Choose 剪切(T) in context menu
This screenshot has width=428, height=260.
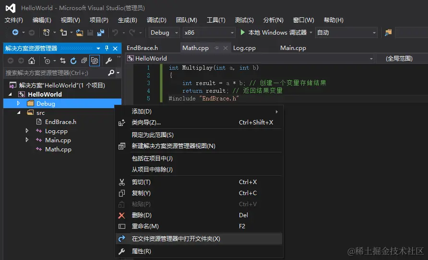[199, 182]
